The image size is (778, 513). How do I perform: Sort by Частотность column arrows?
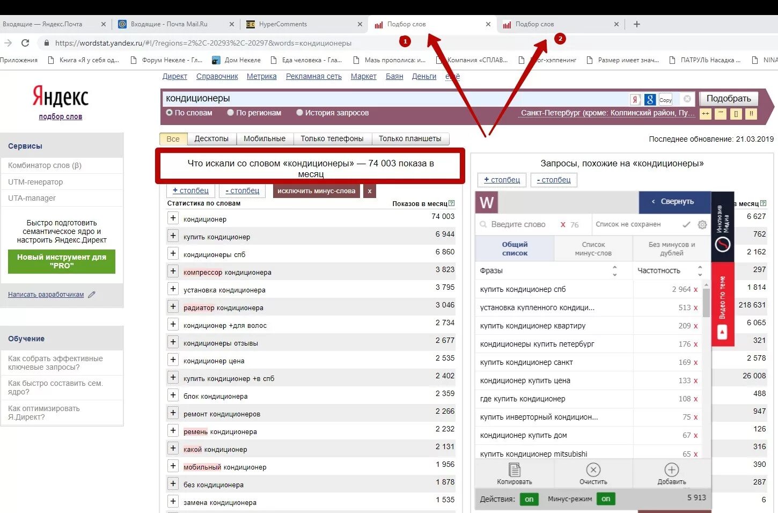coord(700,270)
